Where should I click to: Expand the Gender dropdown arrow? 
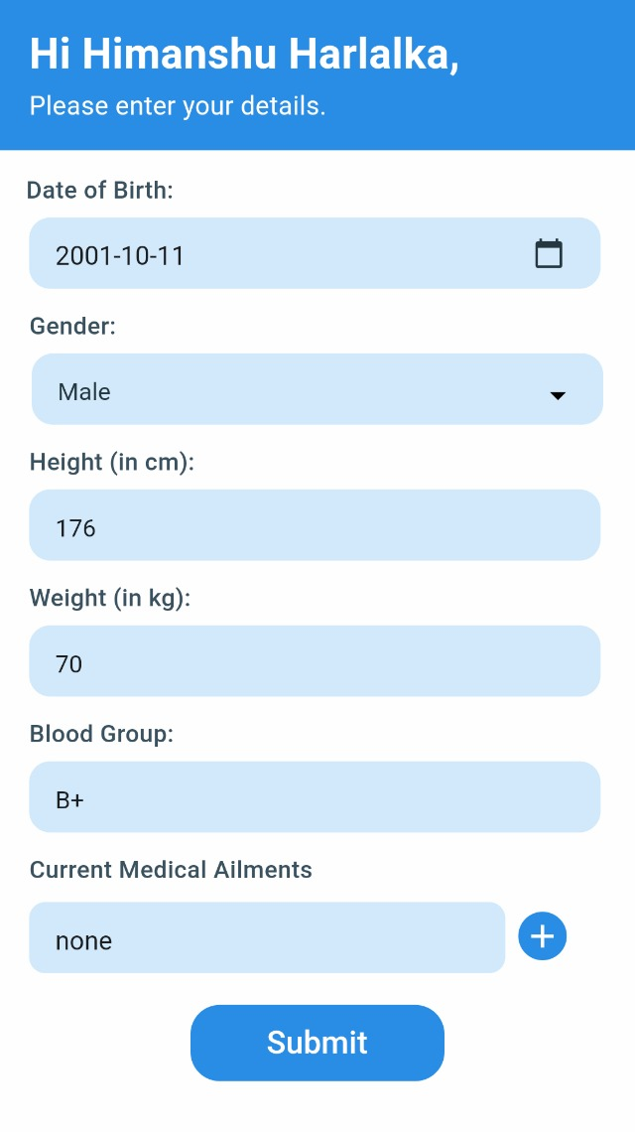557,395
